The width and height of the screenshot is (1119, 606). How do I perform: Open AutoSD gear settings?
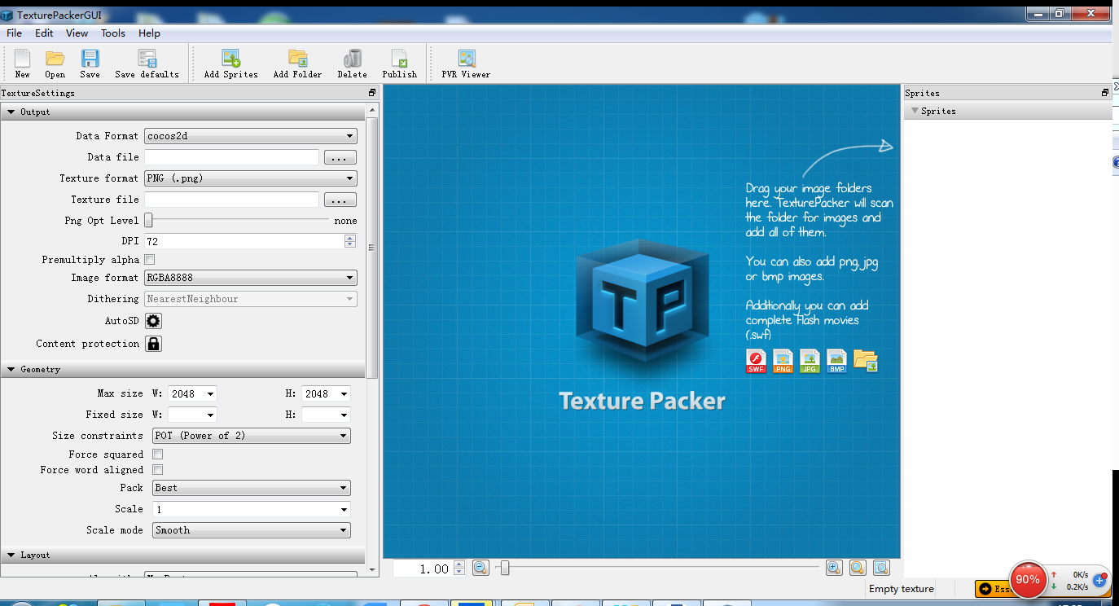pos(153,321)
